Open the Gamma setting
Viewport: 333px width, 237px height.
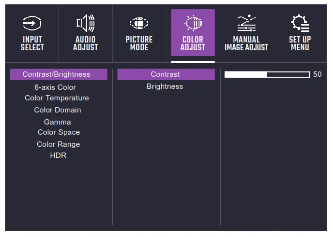tap(58, 122)
